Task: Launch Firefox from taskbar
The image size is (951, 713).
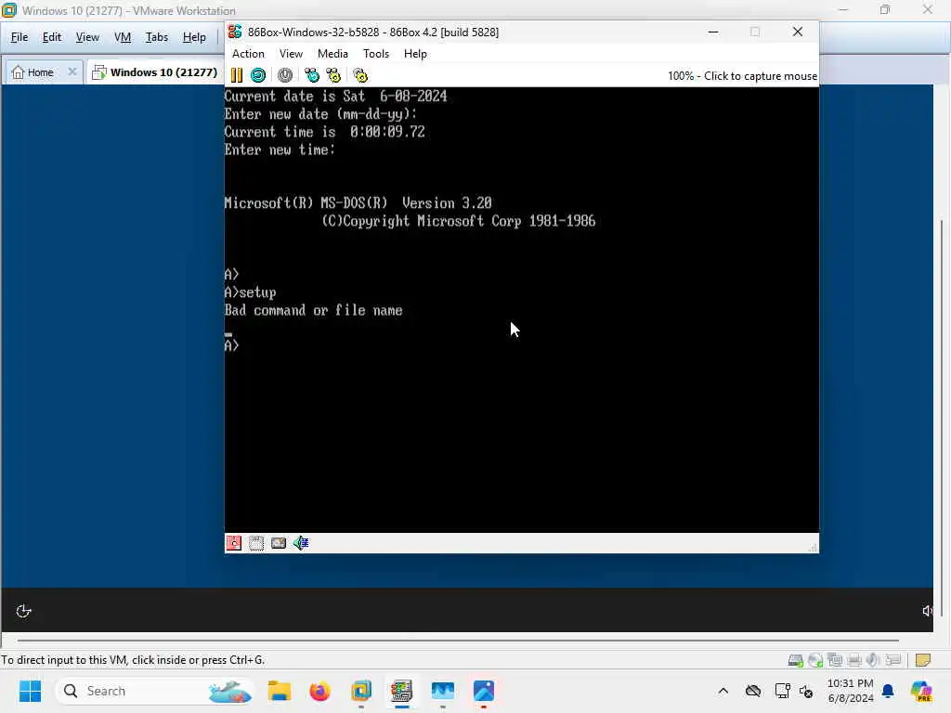Action: [x=319, y=691]
